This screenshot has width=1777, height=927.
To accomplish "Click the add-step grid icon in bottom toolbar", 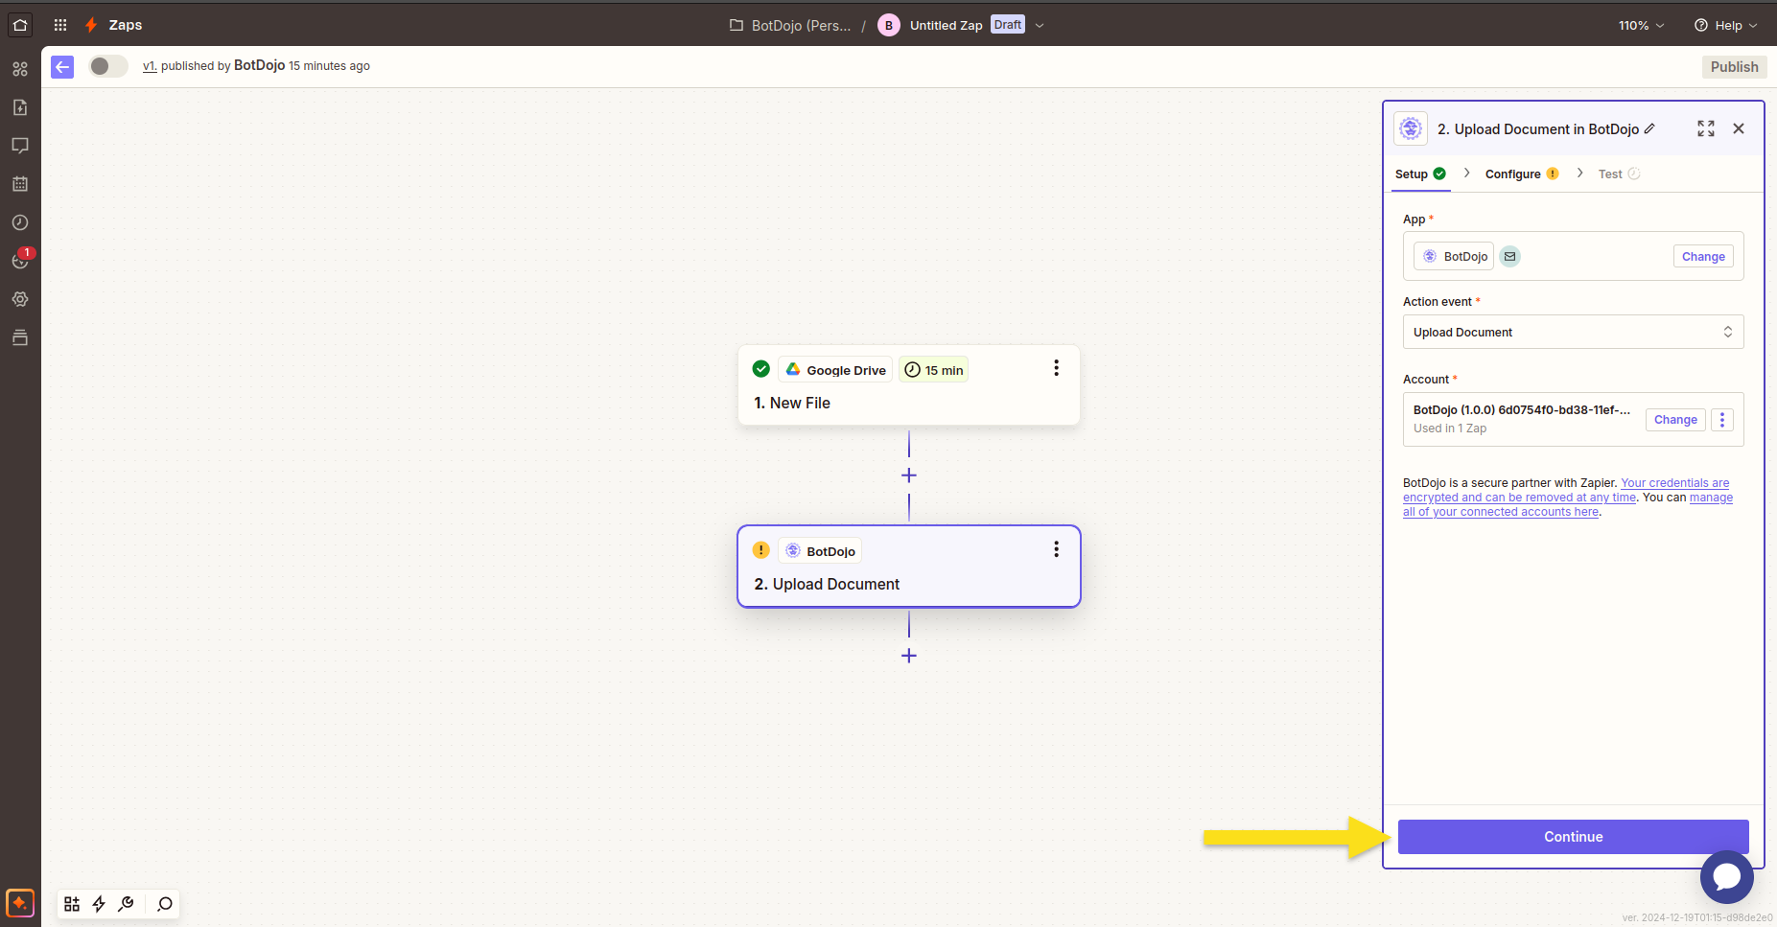I will pos(72,904).
